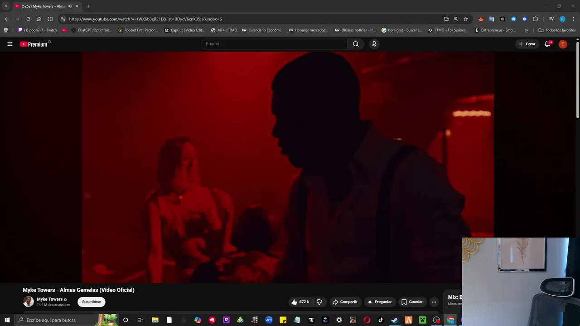Open Steam from the taskbar

(395, 320)
